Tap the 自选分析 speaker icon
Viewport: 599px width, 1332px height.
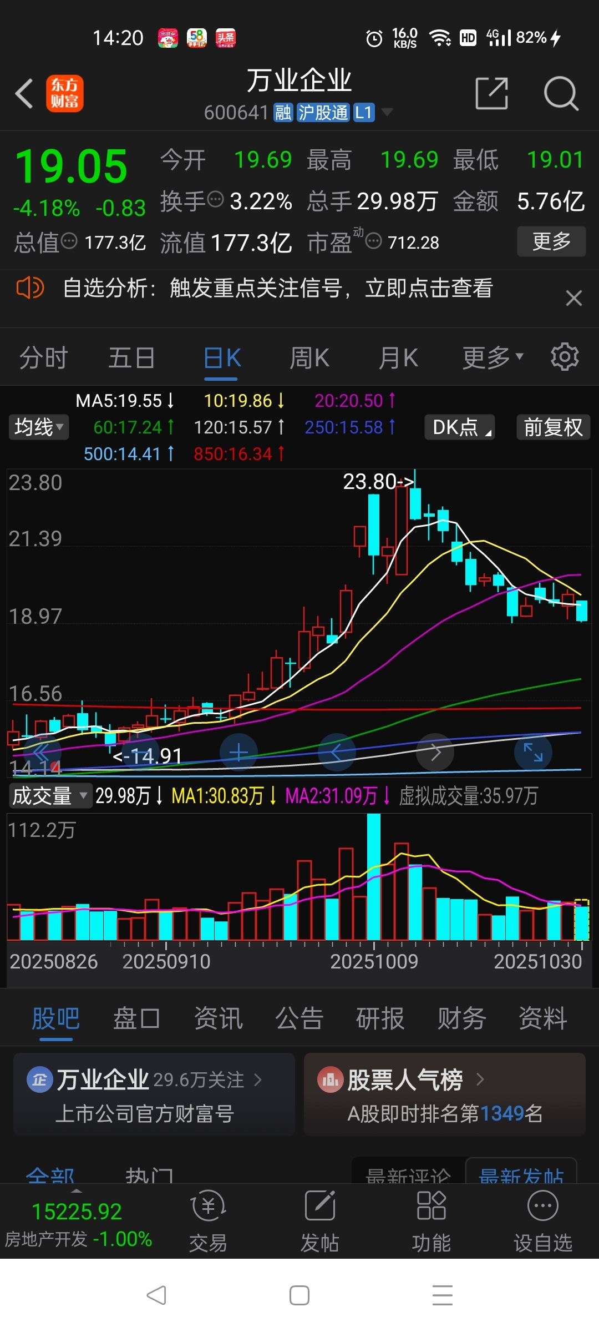(30, 288)
